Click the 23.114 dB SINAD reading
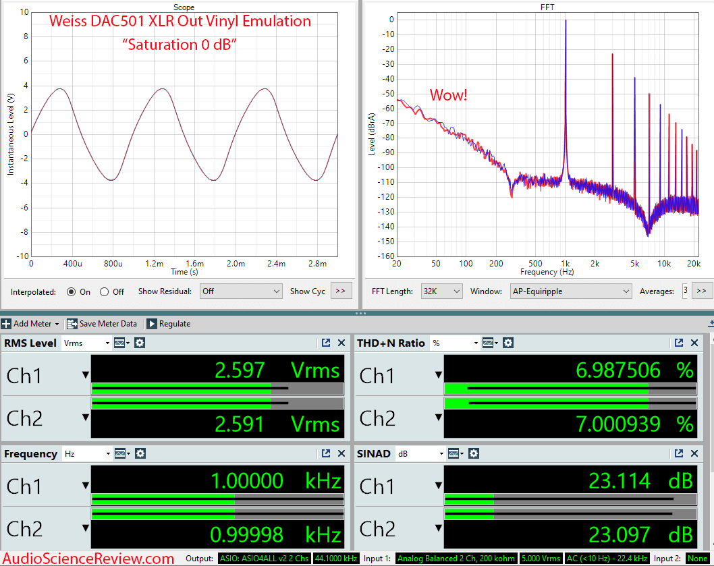Image resolution: width=714 pixels, height=566 pixels. click(640, 481)
